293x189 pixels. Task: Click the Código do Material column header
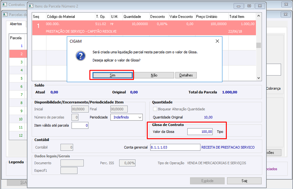pyautogui.click(x=71, y=17)
